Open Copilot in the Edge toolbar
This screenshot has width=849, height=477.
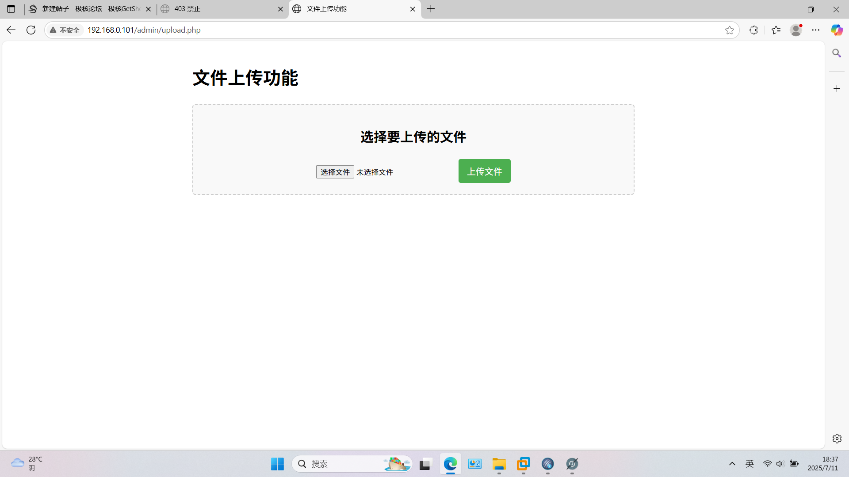[837, 30]
